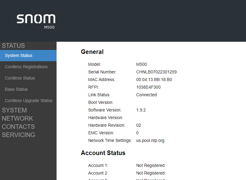Click the Connected link status value

click(x=146, y=95)
